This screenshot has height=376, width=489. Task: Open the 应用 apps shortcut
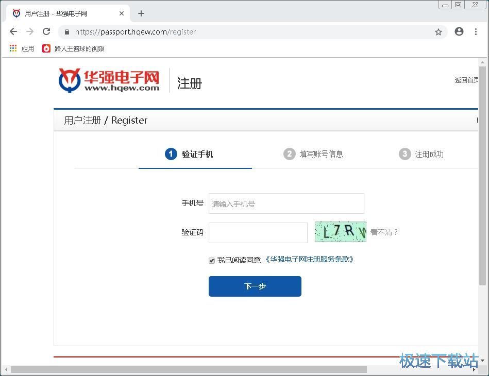pyautogui.click(x=22, y=48)
